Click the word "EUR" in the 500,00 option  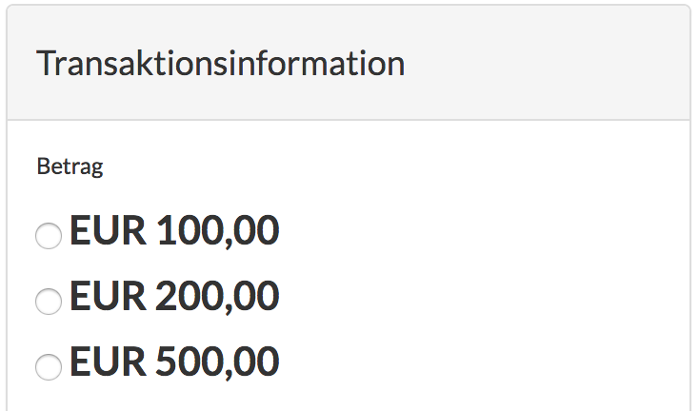point(108,362)
